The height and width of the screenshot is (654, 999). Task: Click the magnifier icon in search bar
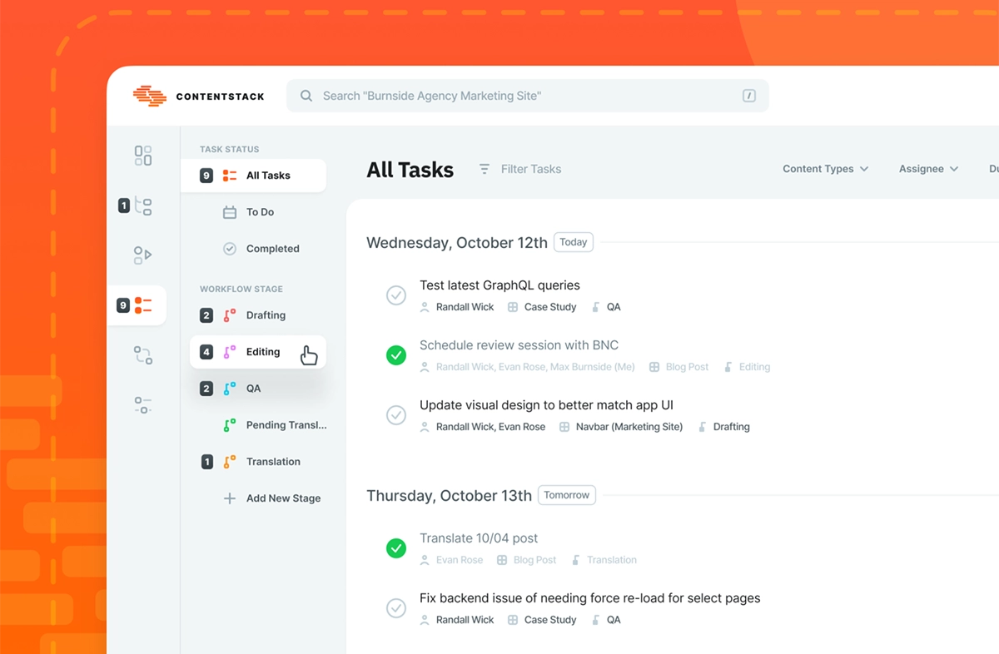pos(306,96)
